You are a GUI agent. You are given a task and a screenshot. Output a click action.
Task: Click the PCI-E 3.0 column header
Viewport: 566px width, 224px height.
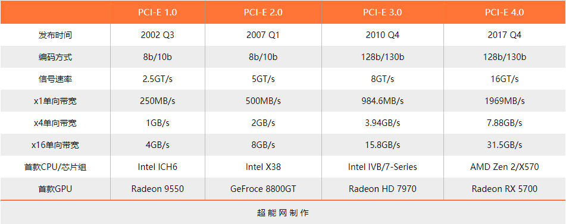[383, 12]
